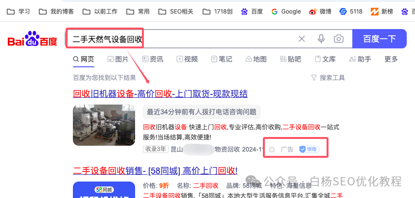Click the 名称: 二手回收 text
Screen dimensions: 415x198
[198, 185]
